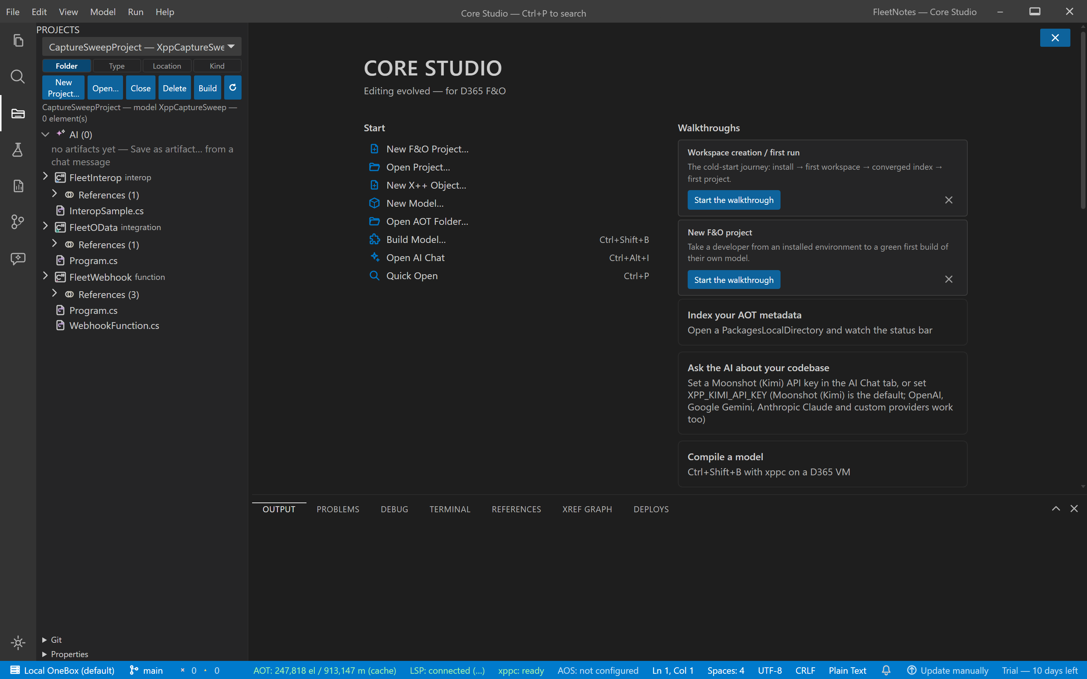Select the Location grouping toggle
This screenshot has height=679, width=1087.
(x=167, y=66)
